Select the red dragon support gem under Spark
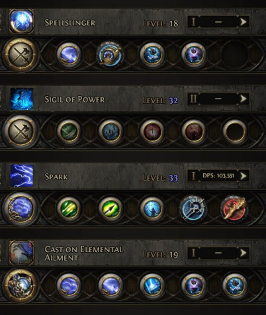 click(235, 208)
